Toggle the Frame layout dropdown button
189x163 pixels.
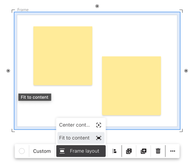(x=81, y=151)
